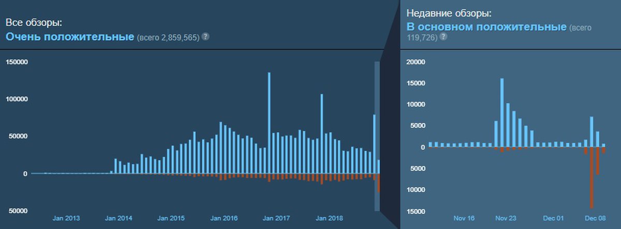This screenshot has height=229, width=621.
Task: Click the 'Jan 2014' axis label
Action: coord(119,219)
